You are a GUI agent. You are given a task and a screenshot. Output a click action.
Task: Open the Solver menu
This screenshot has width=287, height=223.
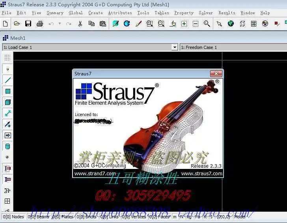point(206,13)
